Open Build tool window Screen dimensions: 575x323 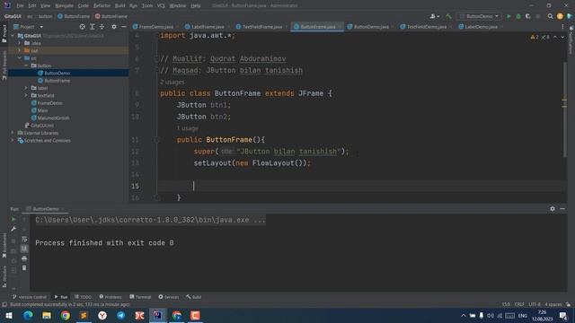coord(194,297)
